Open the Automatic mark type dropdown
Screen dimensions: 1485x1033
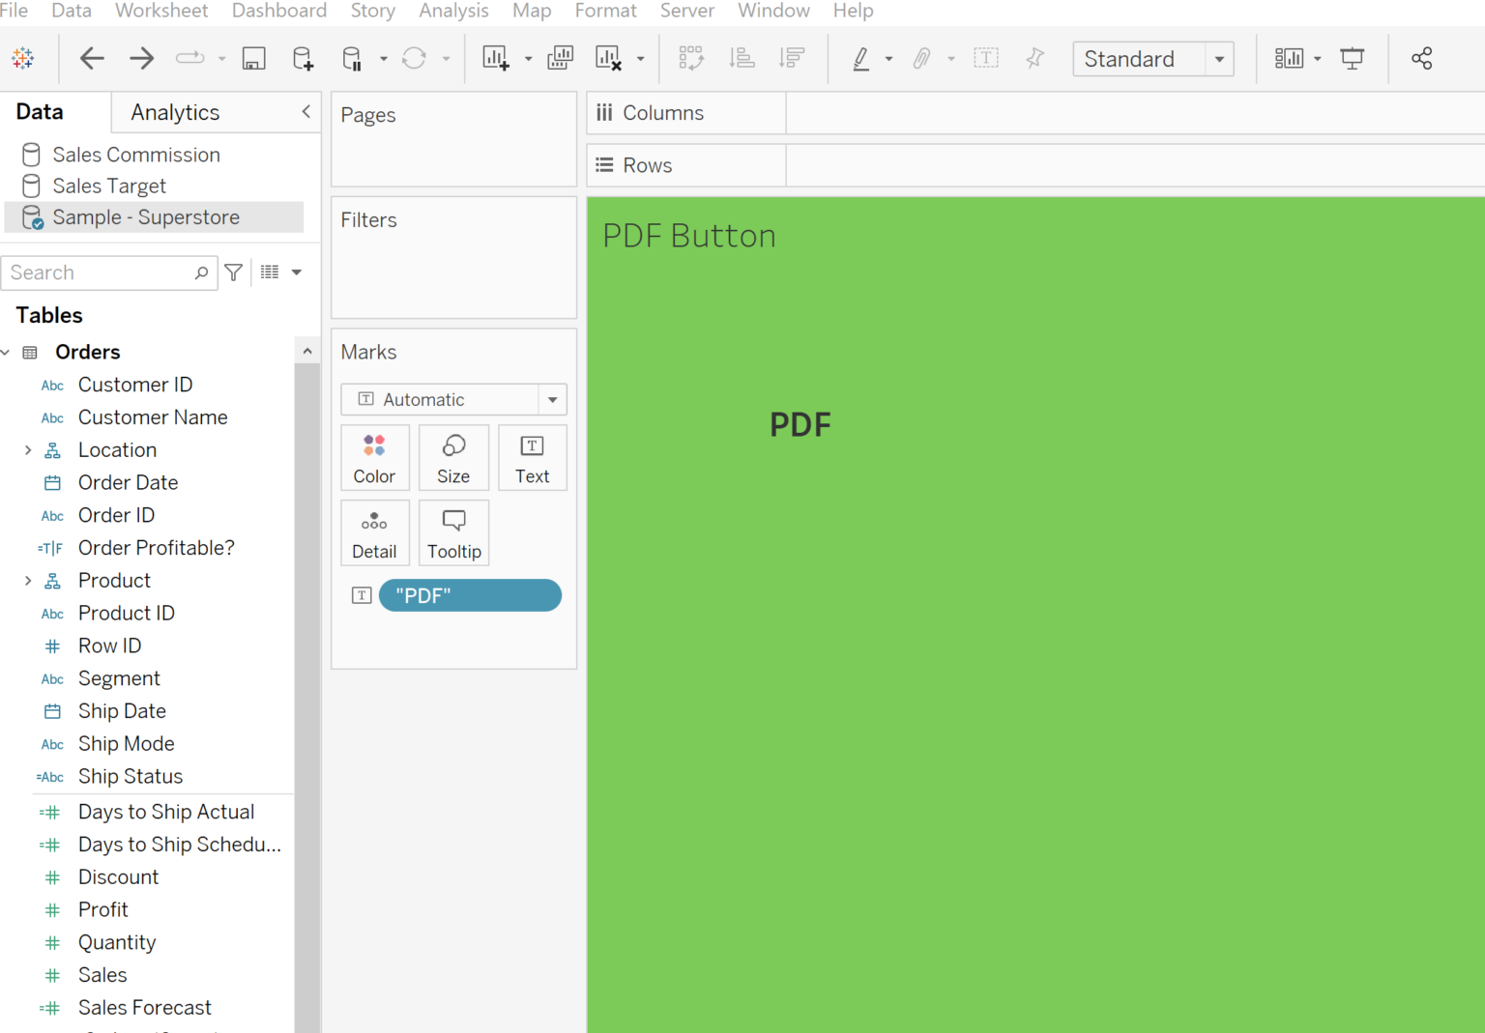[x=551, y=399]
